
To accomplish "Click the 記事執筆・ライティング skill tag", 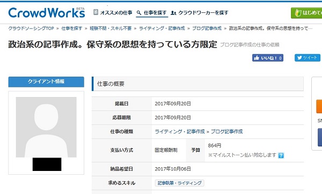I will pyautogui.click(x=179, y=183).
